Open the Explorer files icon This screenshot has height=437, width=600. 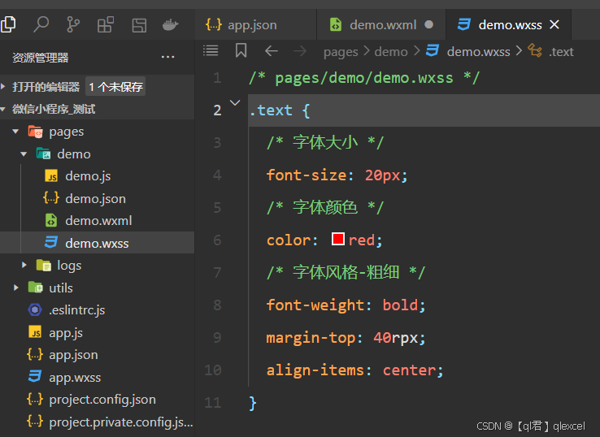pos(8,24)
